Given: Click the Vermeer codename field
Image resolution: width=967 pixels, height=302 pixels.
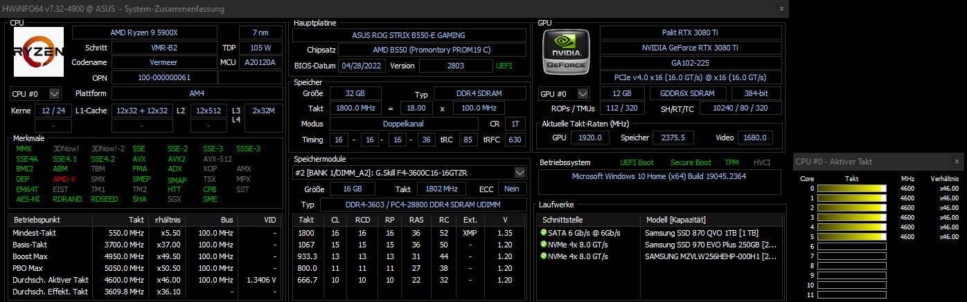Looking at the screenshot, I should [163, 62].
